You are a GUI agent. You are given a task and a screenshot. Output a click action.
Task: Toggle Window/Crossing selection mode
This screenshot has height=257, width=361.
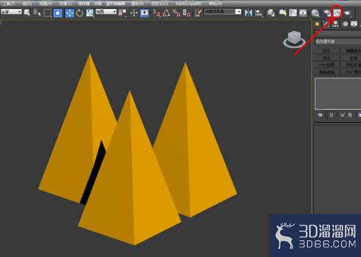click(58, 13)
